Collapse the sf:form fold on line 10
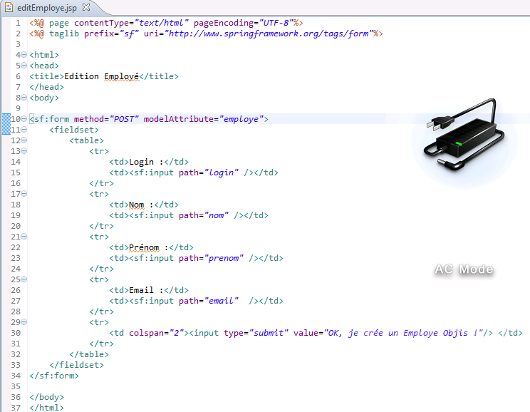Screen dimensions: 530x412 coord(24,119)
